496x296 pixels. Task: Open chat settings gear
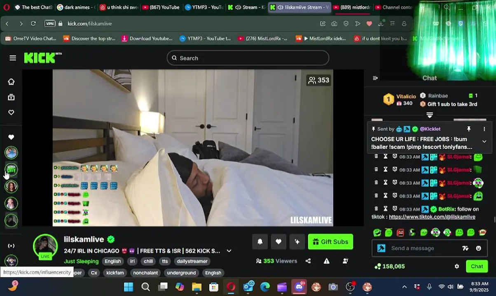pos(457,266)
